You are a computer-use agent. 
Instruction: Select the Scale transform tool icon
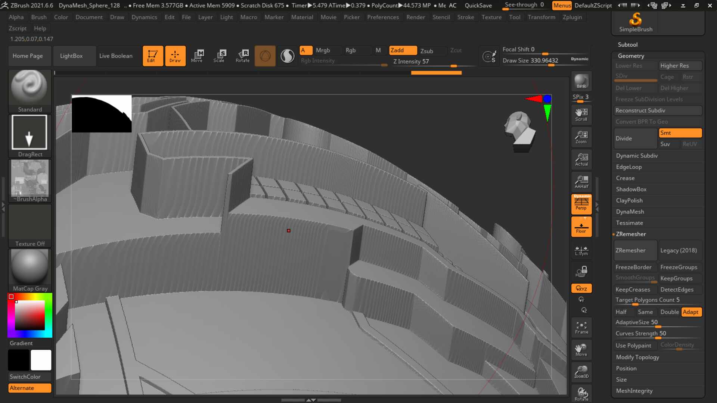coord(219,56)
